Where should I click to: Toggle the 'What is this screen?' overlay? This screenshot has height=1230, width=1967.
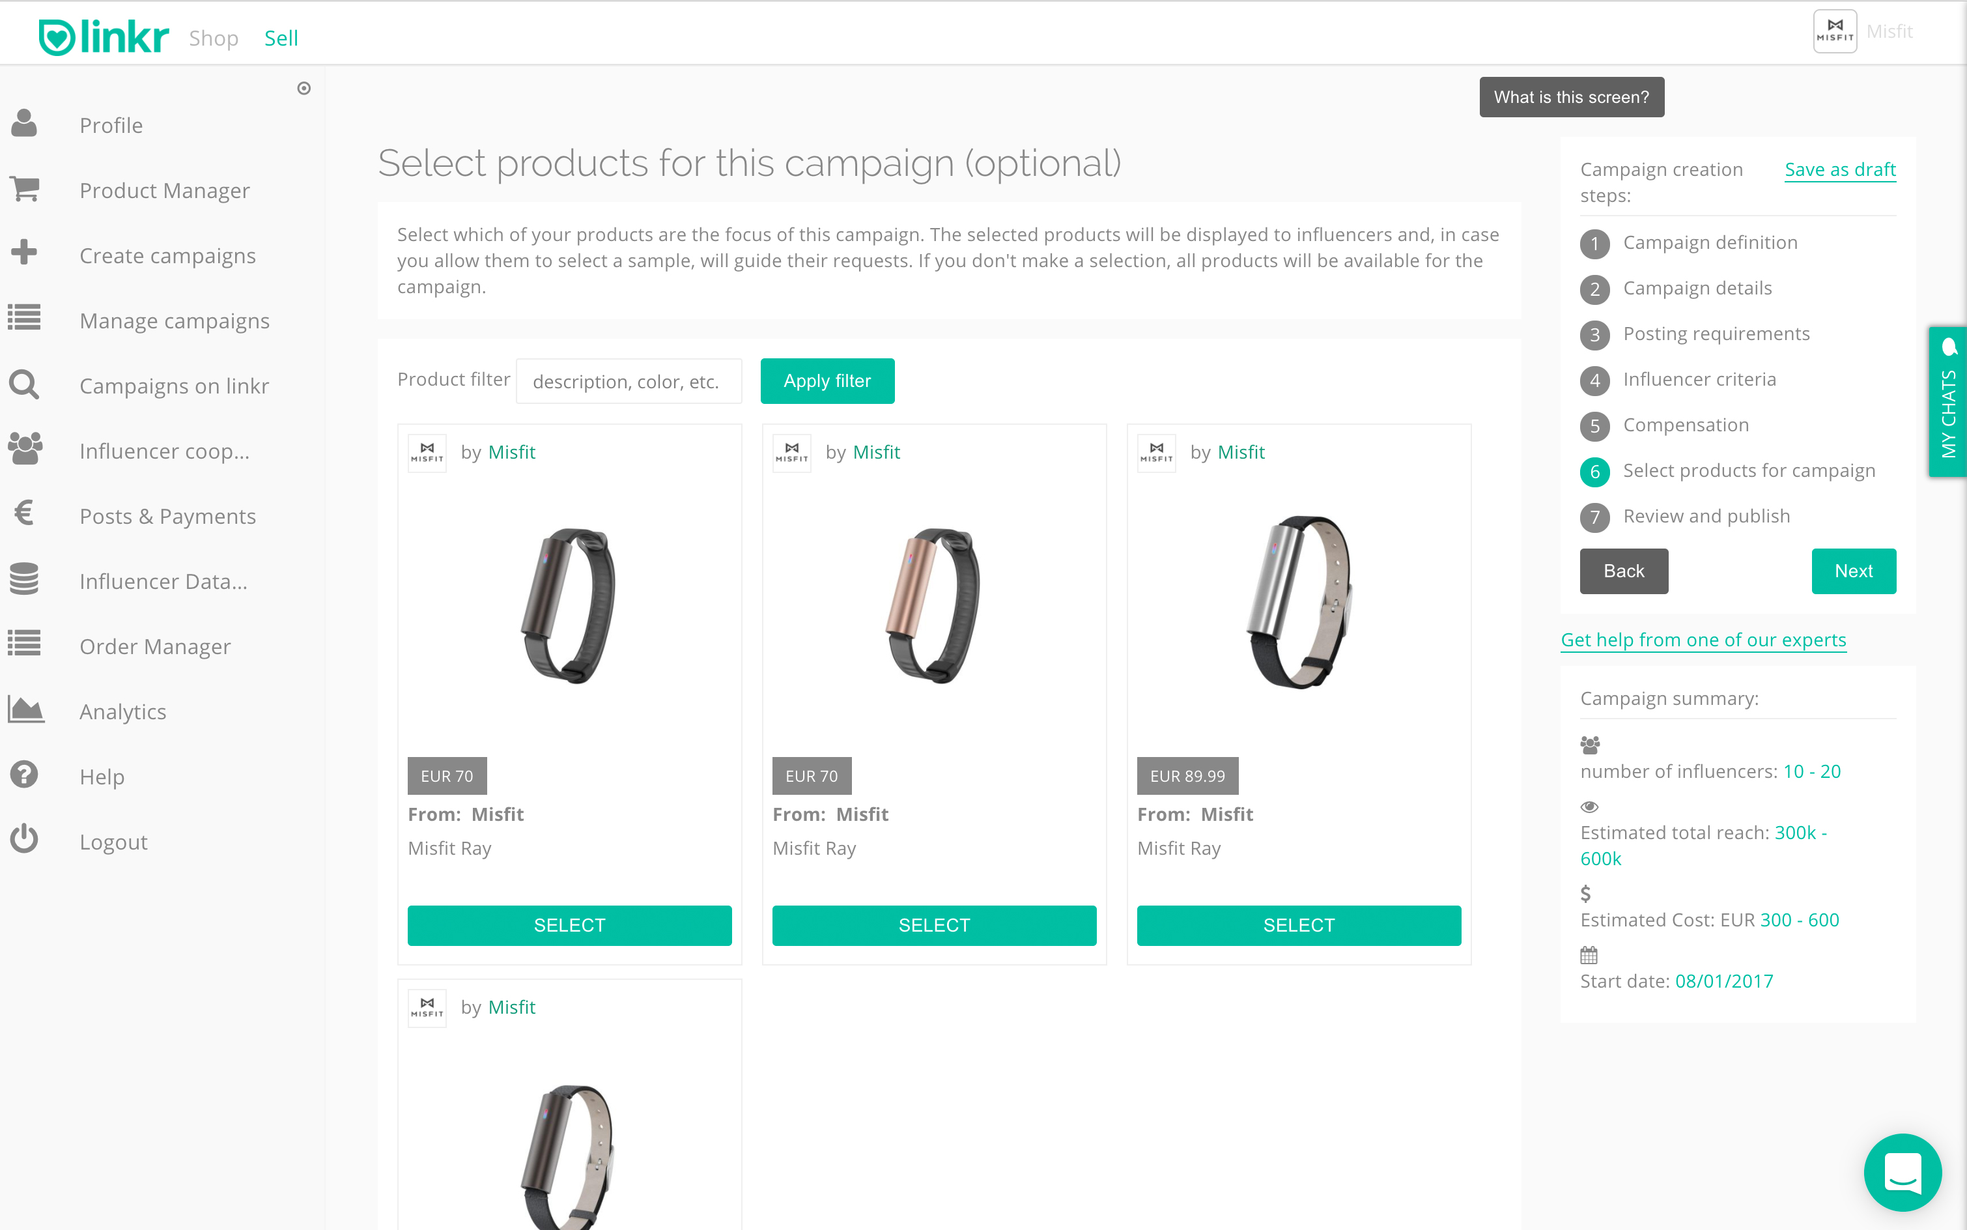click(1570, 97)
